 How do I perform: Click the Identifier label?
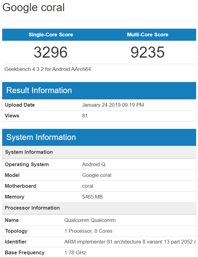(x=16, y=242)
